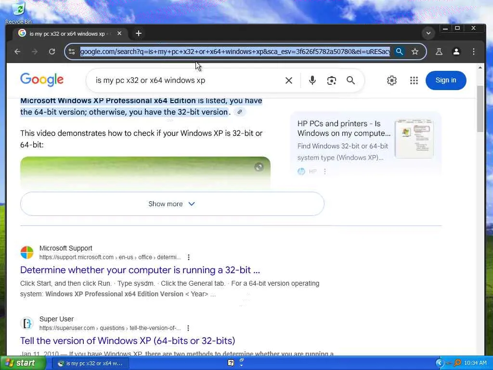Click the link chain icon after the snippet
The width and height of the screenshot is (493, 370).
(240, 112)
